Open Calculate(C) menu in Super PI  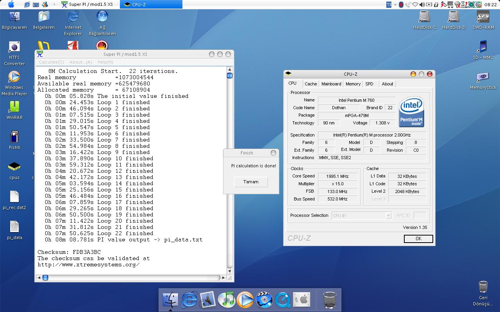tap(51, 62)
